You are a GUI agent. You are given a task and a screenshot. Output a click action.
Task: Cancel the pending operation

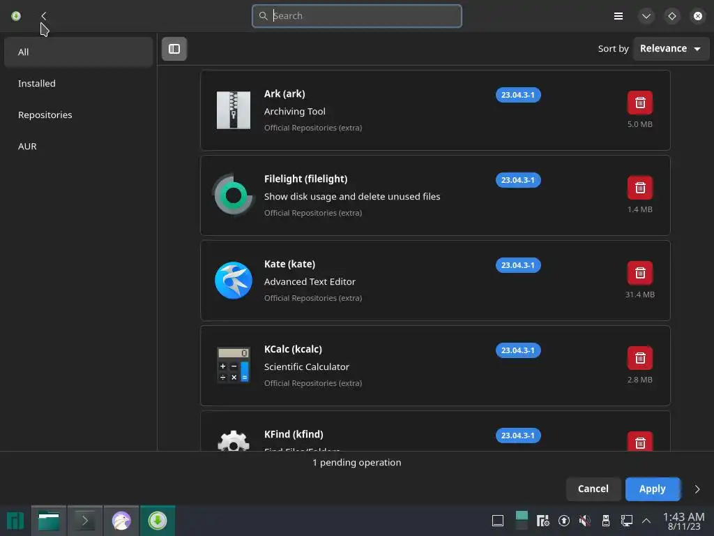(593, 489)
